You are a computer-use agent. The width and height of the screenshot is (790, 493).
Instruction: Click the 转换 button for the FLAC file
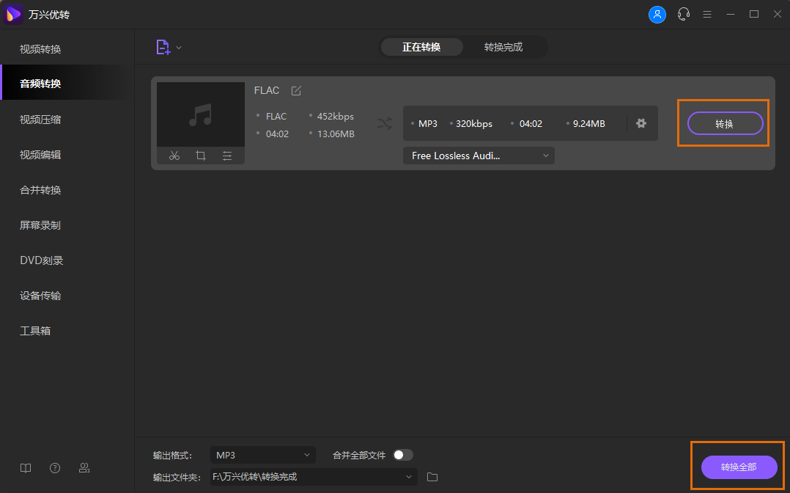[x=725, y=123]
